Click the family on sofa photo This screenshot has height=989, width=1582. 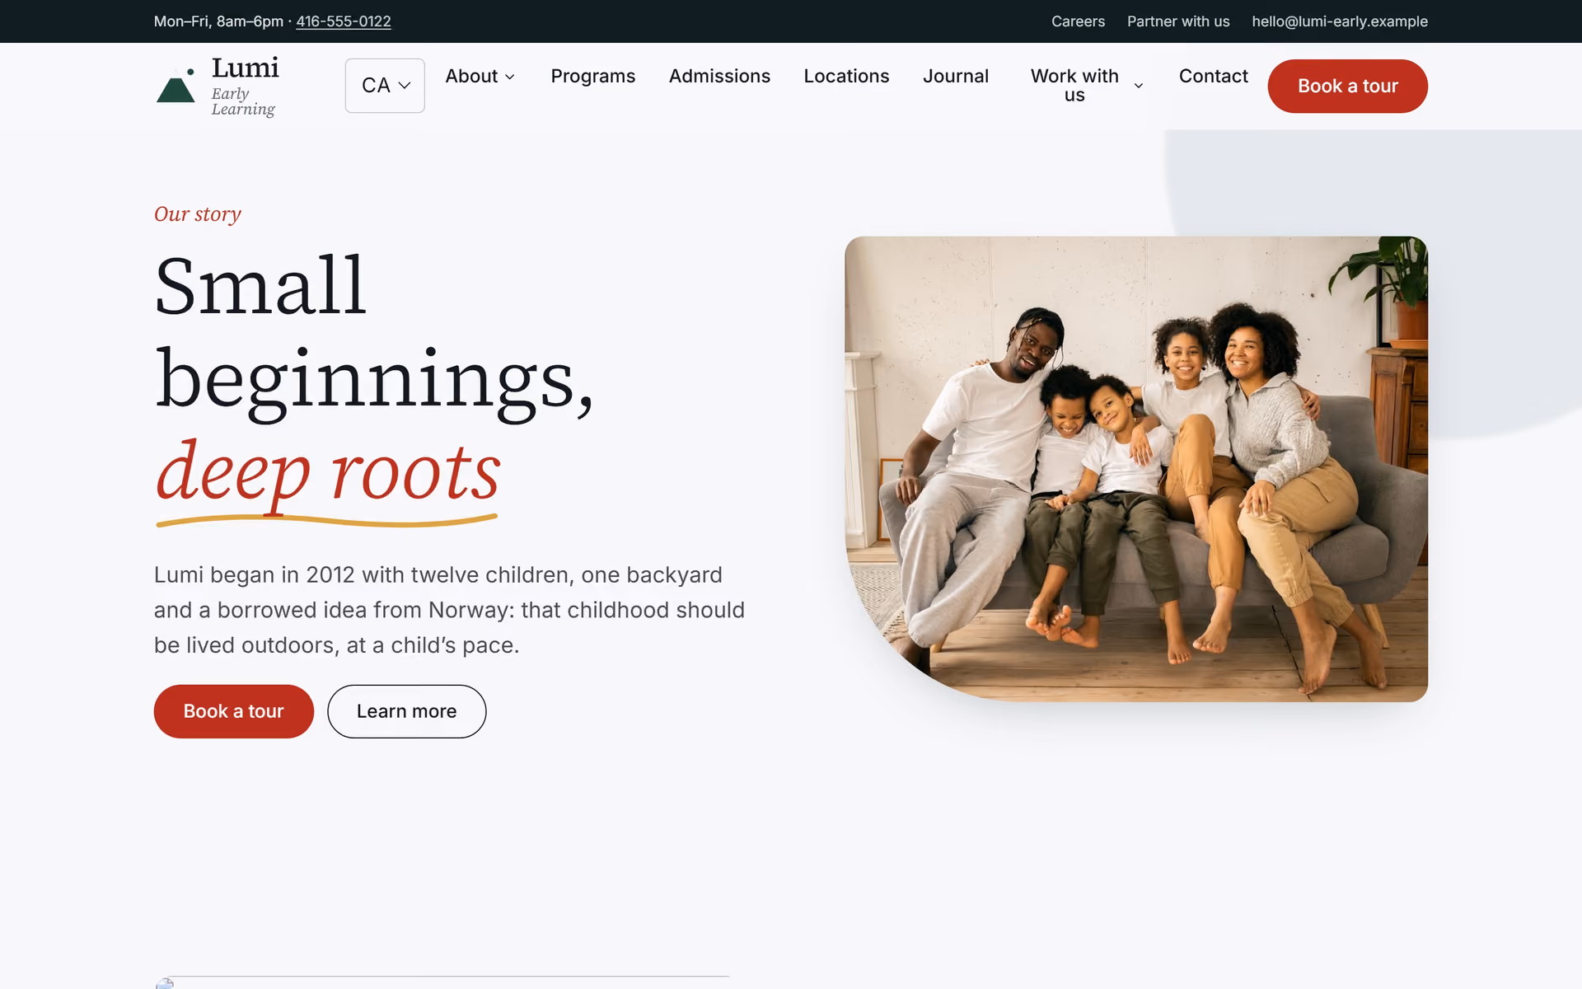point(1136,469)
